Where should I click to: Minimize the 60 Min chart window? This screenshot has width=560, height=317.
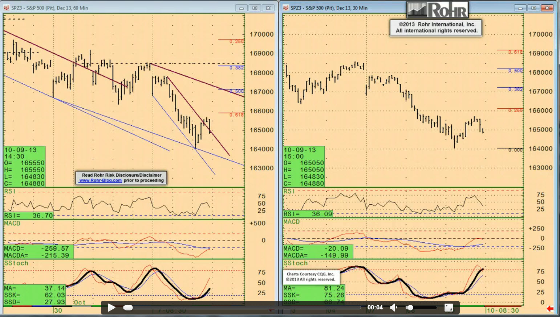pyautogui.click(x=241, y=8)
